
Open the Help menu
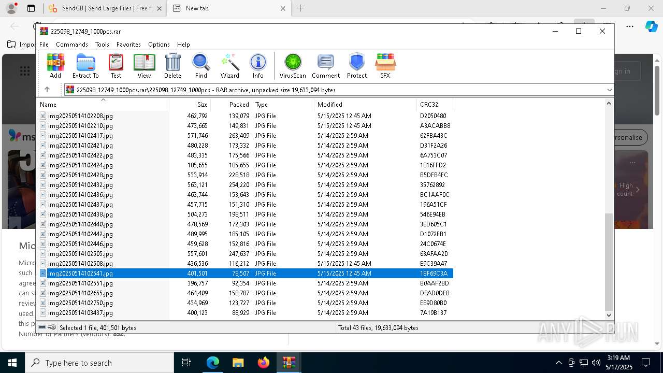(183, 45)
